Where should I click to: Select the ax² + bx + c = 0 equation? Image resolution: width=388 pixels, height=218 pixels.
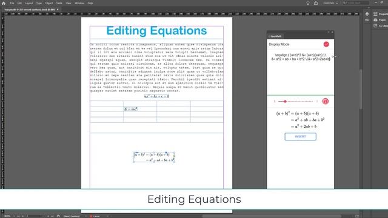[x=156, y=96]
